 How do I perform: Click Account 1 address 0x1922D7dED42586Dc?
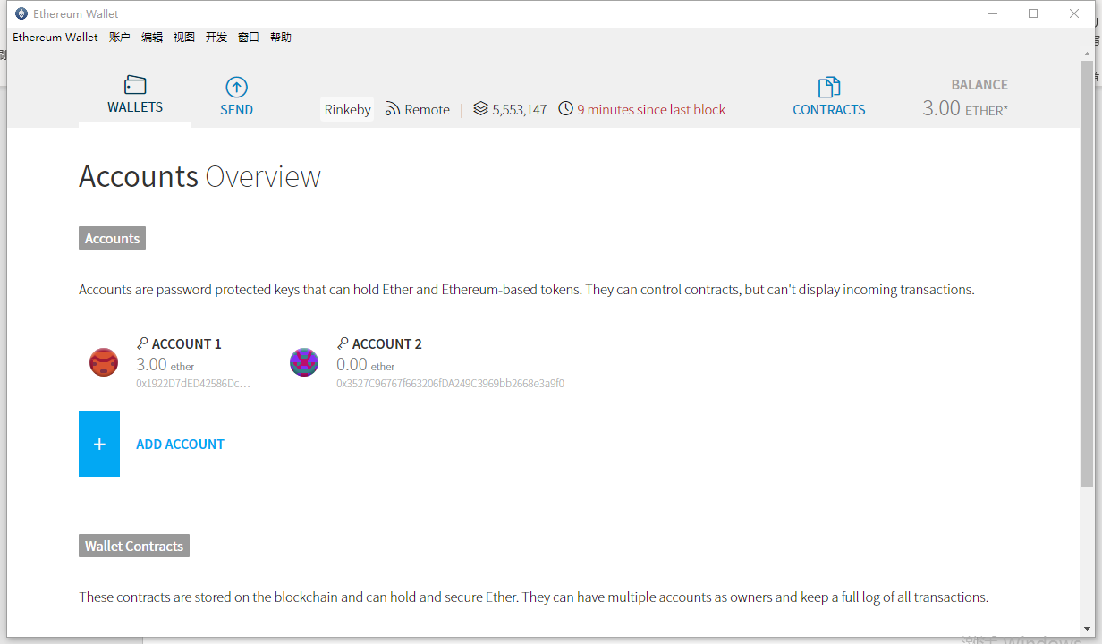pyautogui.click(x=193, y=384)
